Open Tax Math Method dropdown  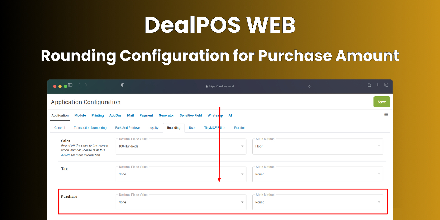click(318, 174)
